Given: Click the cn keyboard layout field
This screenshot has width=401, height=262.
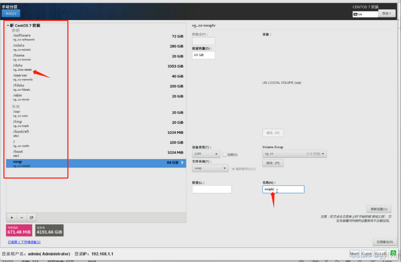Looking at the screenshot, I should [365, 14].
